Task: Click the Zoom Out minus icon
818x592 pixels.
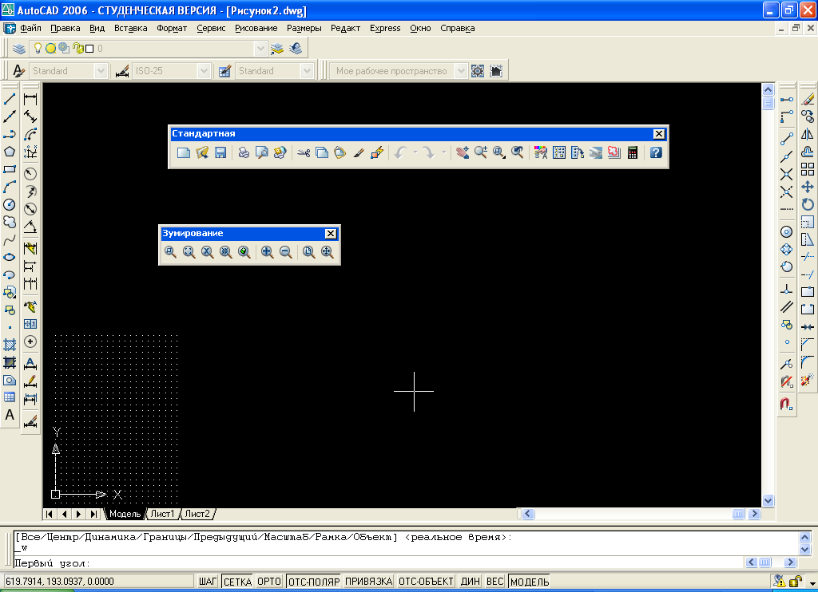Action: (x=285, y=252)
